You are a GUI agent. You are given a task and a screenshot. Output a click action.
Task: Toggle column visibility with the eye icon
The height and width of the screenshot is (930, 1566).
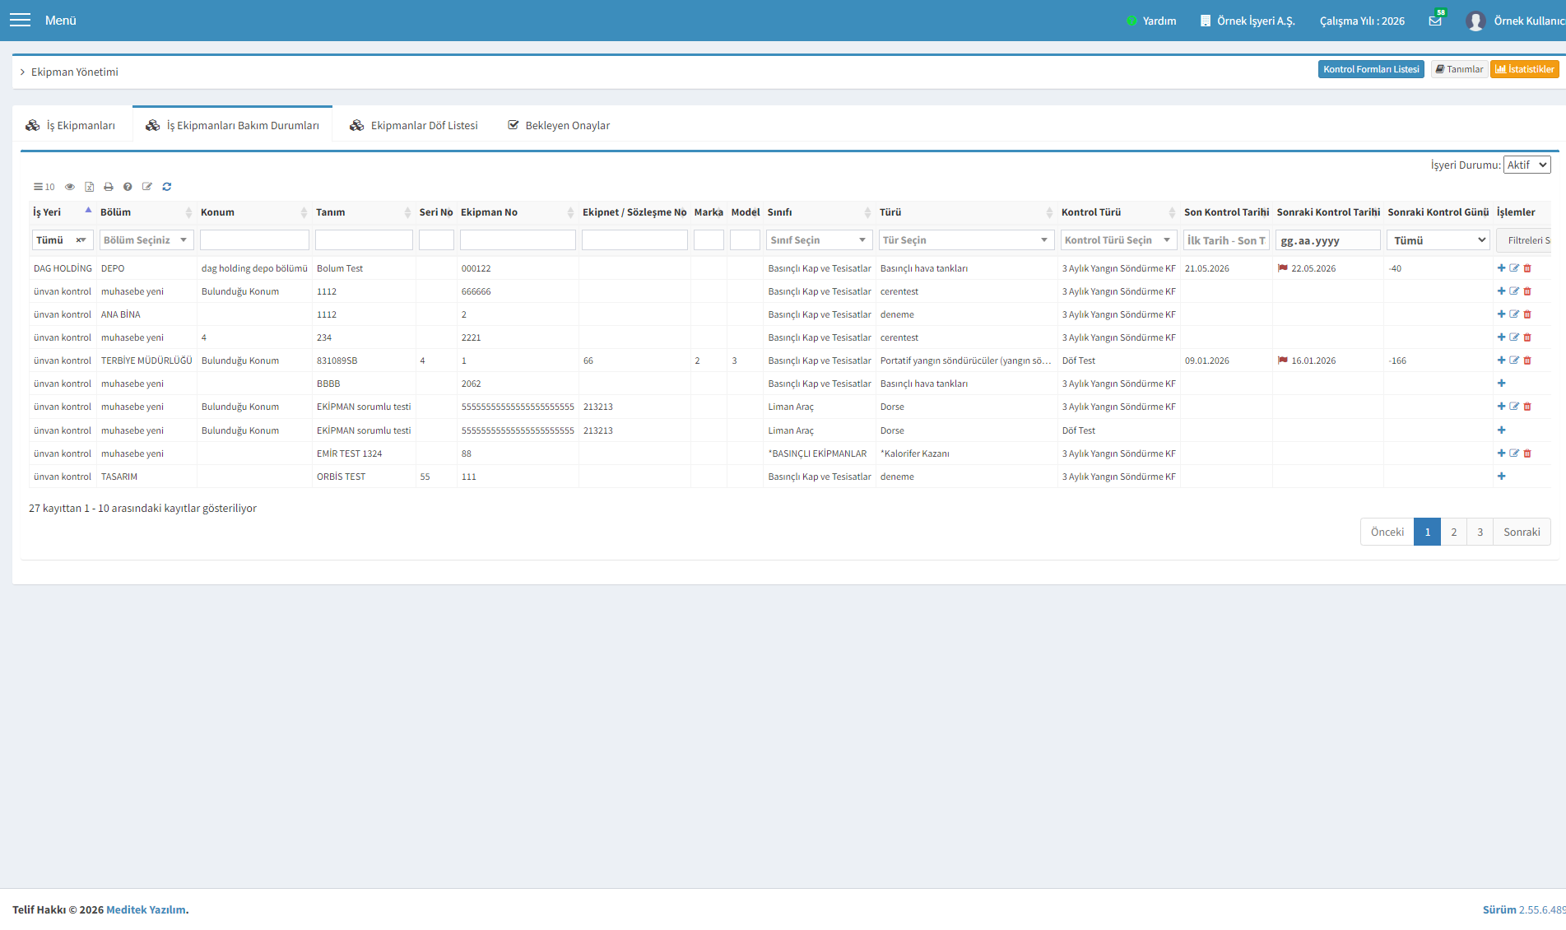click(70, 187)
